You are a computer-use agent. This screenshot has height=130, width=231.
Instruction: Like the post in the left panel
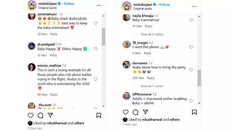pyautogui.click(x=31, y=115)
